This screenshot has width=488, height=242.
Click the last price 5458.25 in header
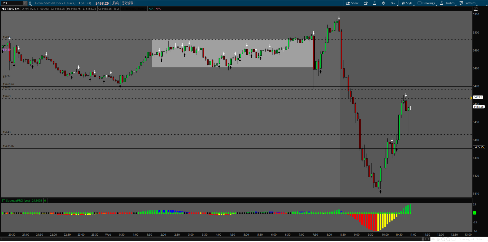pos(102,3)
